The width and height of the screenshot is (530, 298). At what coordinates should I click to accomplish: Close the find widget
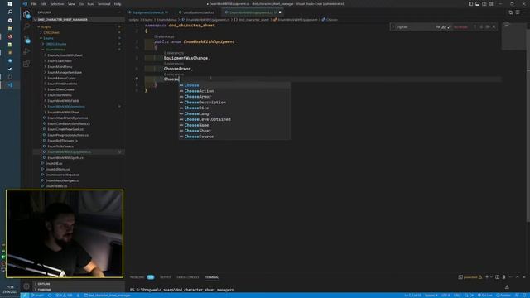[x=494, y=26]
